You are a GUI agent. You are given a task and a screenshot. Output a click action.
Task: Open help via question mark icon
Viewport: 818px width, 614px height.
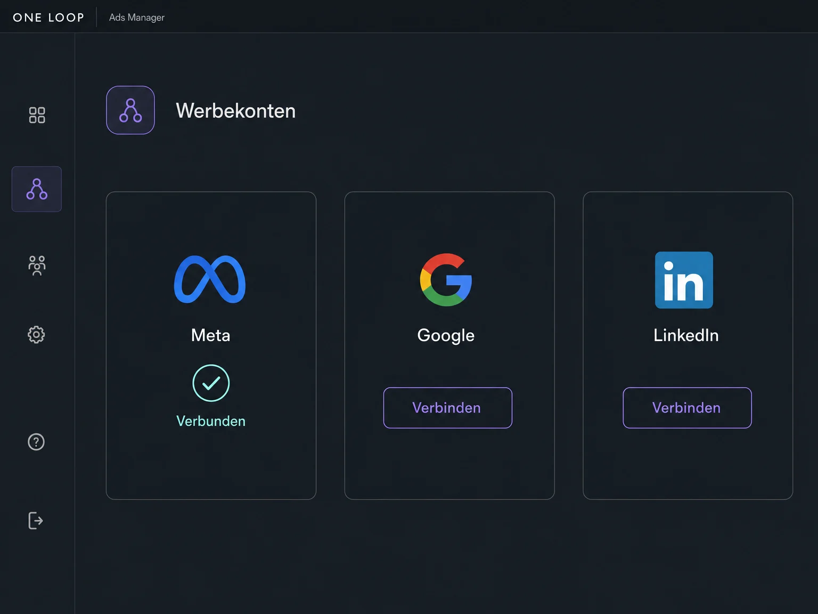pos(36,442)
